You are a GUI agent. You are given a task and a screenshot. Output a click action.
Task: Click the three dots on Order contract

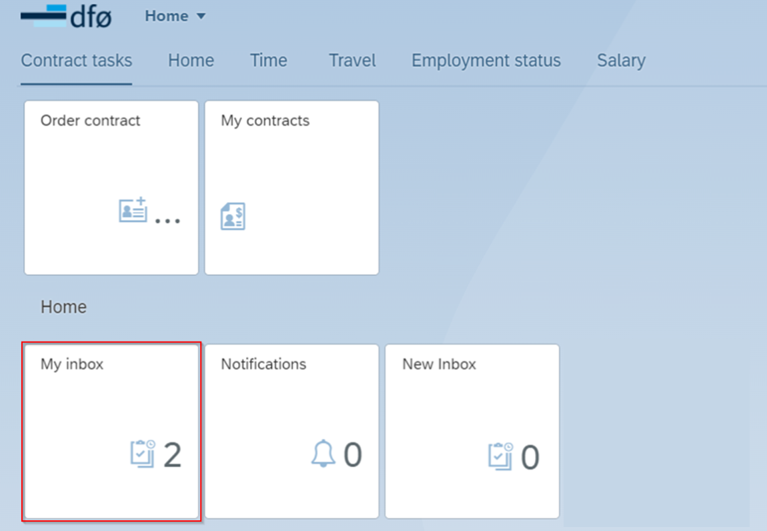coord(167,221)
